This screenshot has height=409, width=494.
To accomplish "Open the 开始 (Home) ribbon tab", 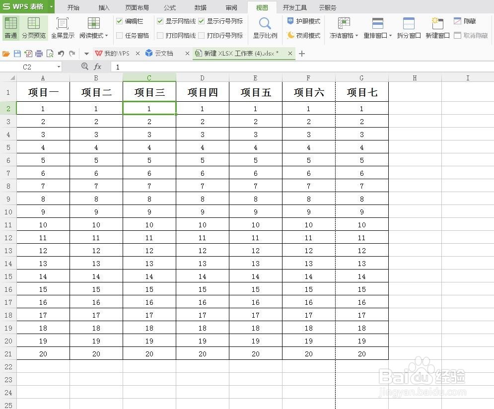I will 73,7.
